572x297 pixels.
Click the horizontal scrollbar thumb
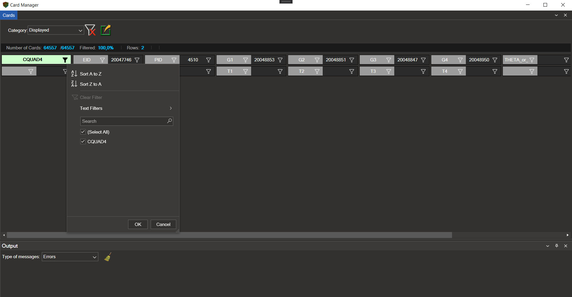pyautogui.click(x=229, y=235)
